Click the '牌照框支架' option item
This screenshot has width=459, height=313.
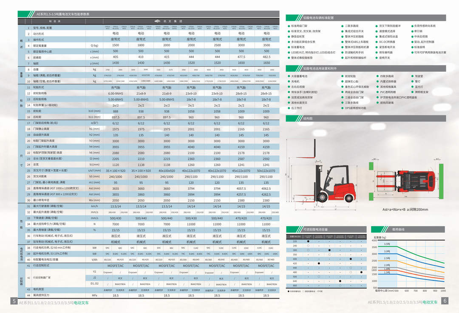pos(422,92)
